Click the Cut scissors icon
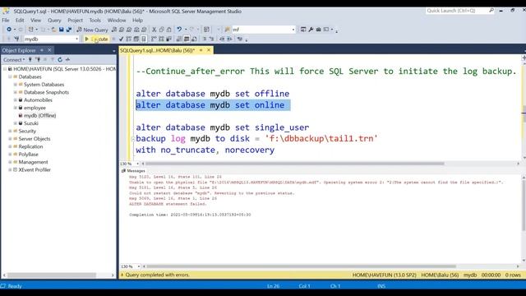The width and height of the screenshot is (526, 296). [x=154, y=30]
